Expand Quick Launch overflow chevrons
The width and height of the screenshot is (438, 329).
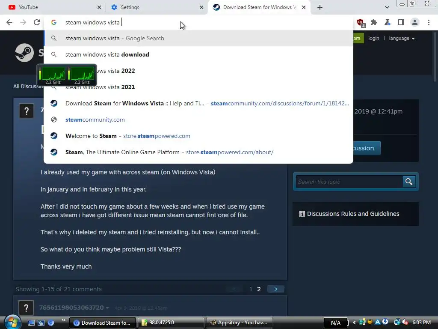click(x=63, y=320)
